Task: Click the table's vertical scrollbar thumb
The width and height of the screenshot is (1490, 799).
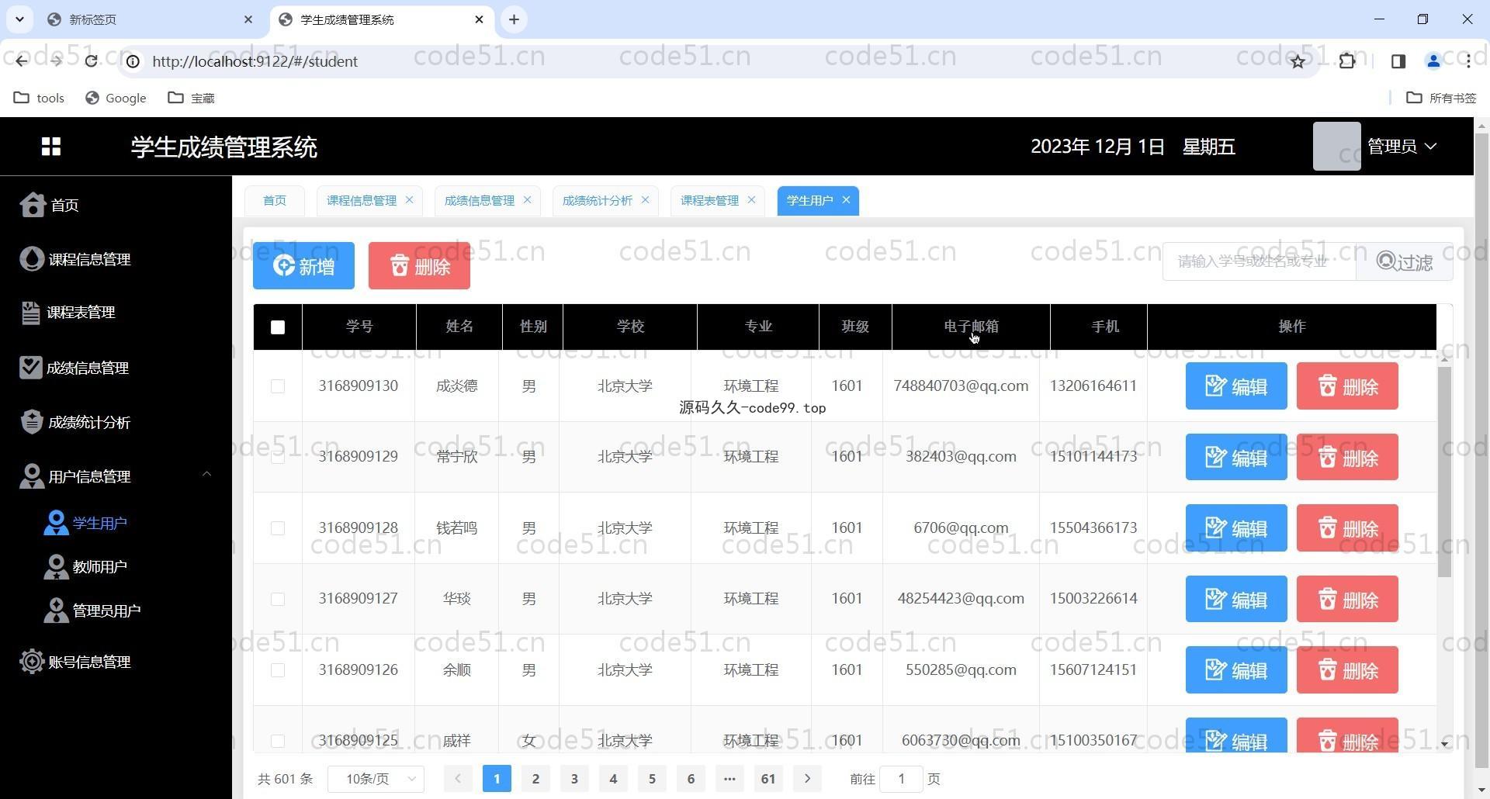Action: point(1444,472)
